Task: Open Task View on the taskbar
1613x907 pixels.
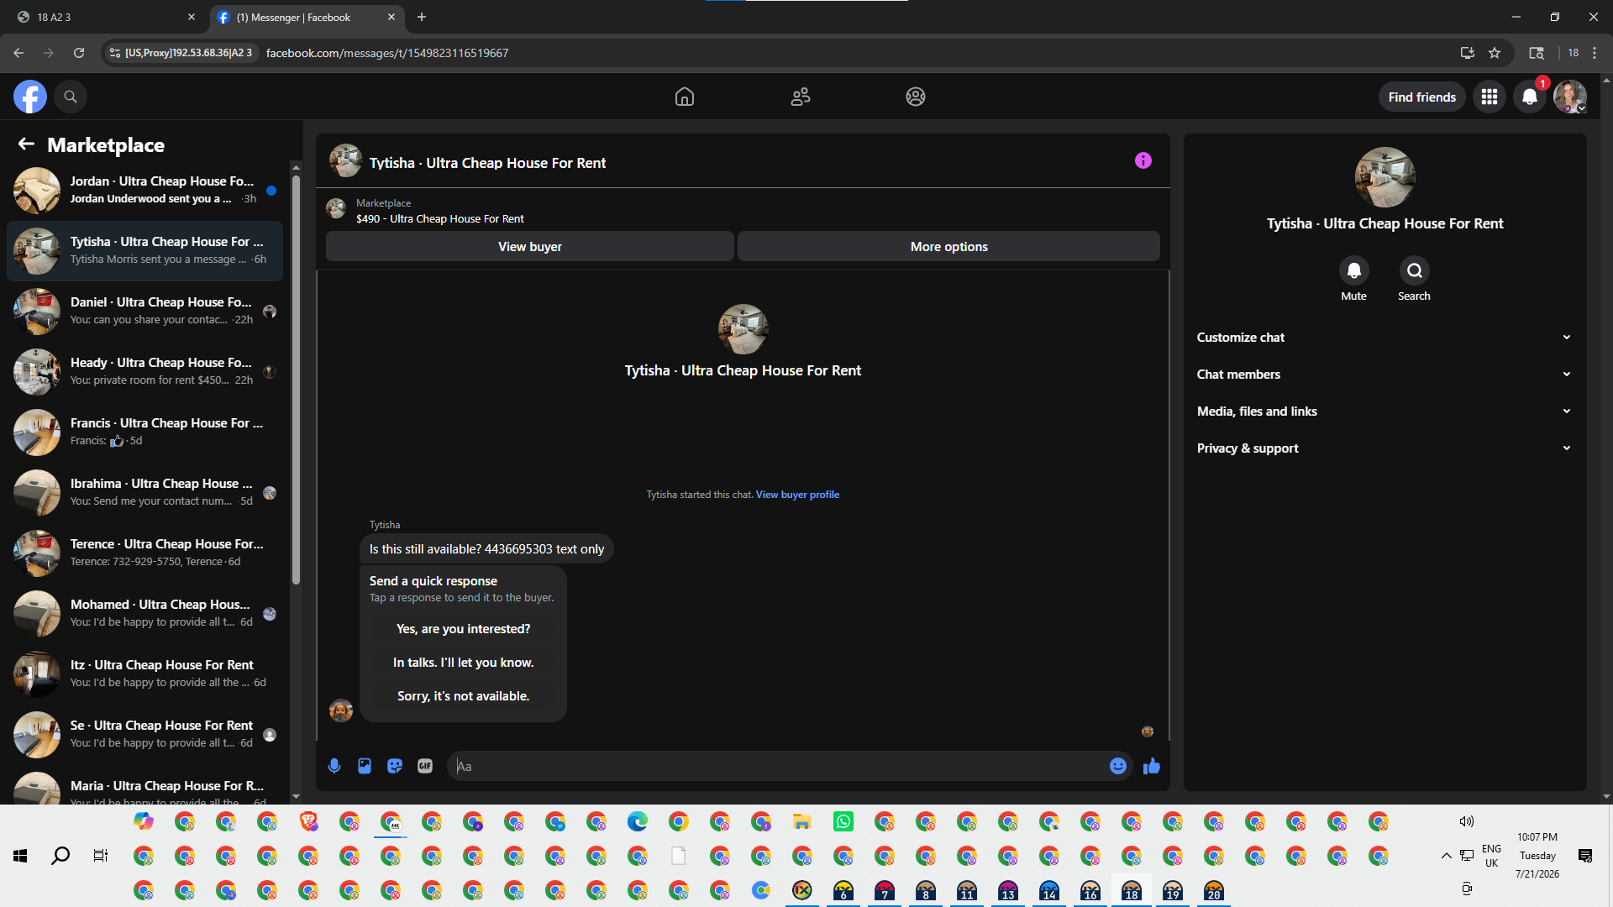Action: pyautogui.click(x=101, y=856)
